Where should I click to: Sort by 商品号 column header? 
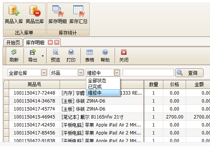tap(34, 85)
